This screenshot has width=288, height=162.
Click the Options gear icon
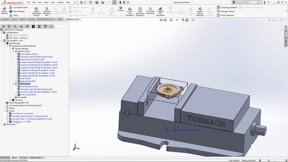click(x=128, y=2)
